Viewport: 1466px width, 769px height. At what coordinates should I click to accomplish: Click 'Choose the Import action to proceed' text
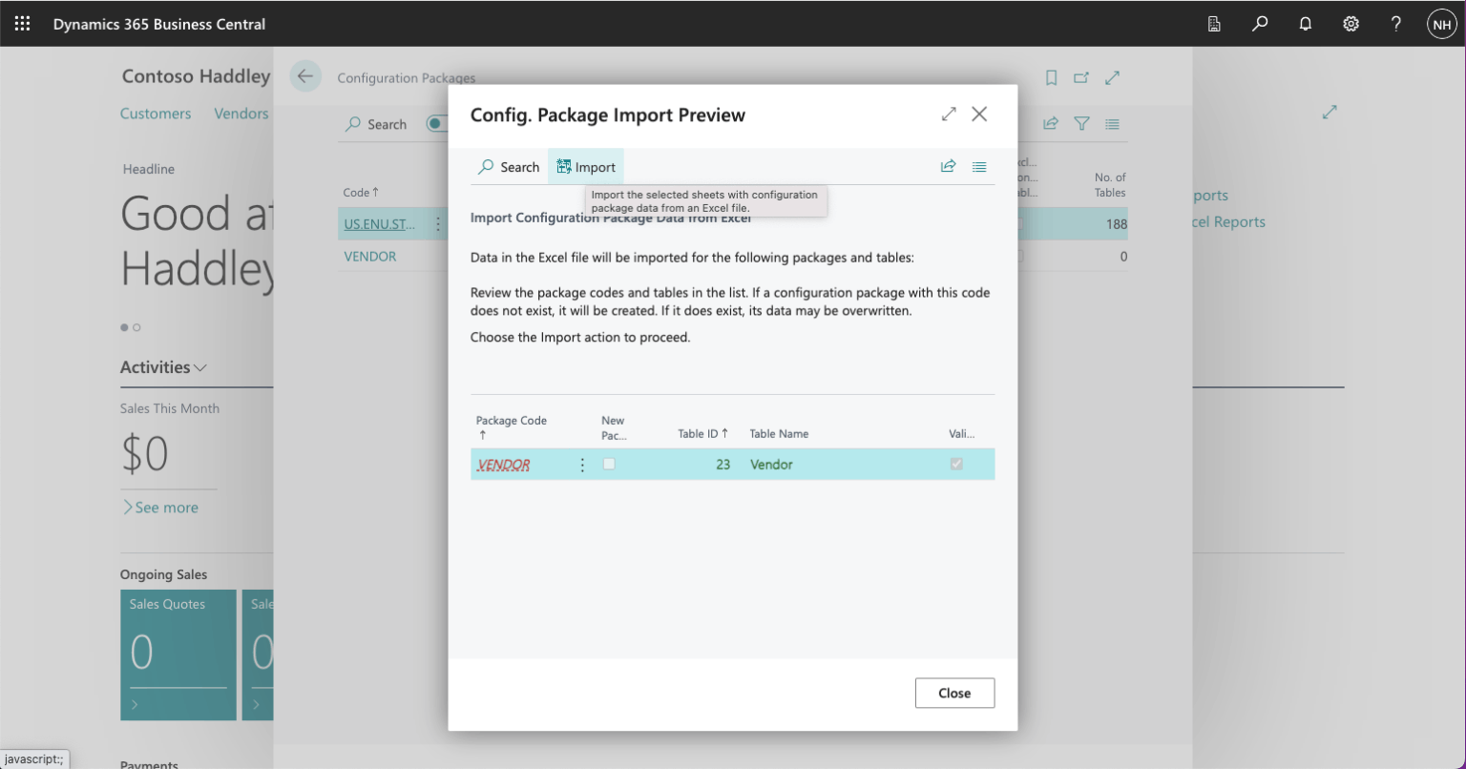click(x=580, y=337)
